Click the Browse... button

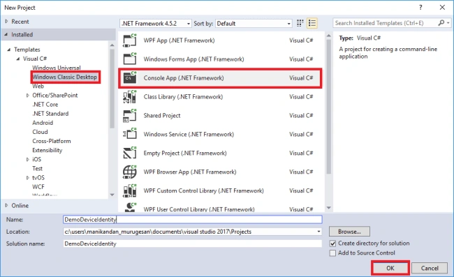(x=349, y=232)
